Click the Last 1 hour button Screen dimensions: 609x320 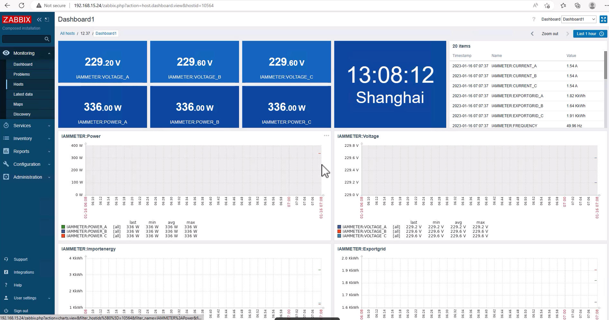[590, 34]
